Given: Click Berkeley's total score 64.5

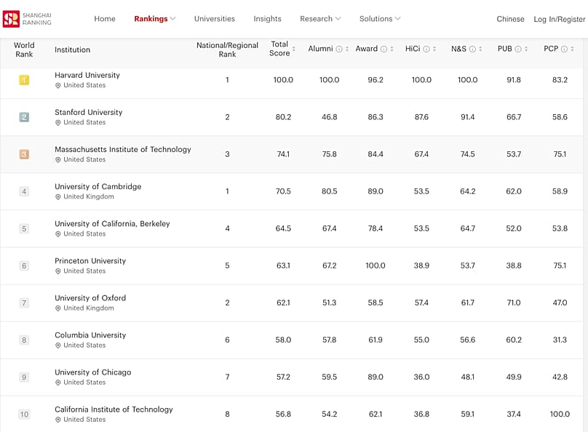Looking at the screenshot, I should point(283,228).
